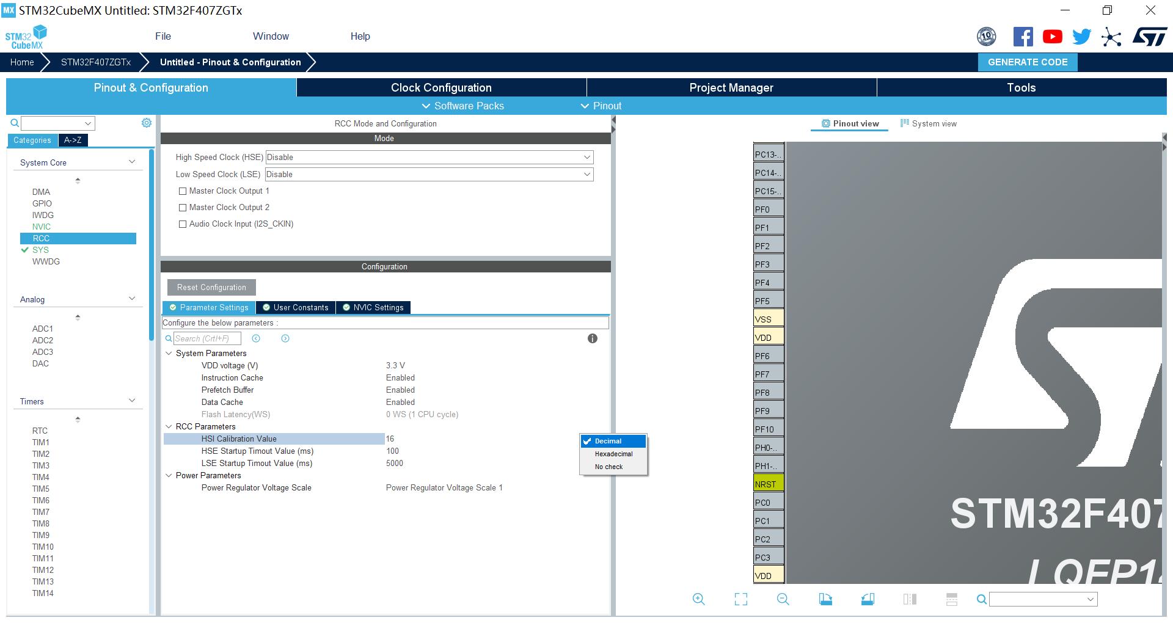This screenshot has height=623, width=1173.
Task: Switch to A->Z sorting tab
Action: click(73, 140)
